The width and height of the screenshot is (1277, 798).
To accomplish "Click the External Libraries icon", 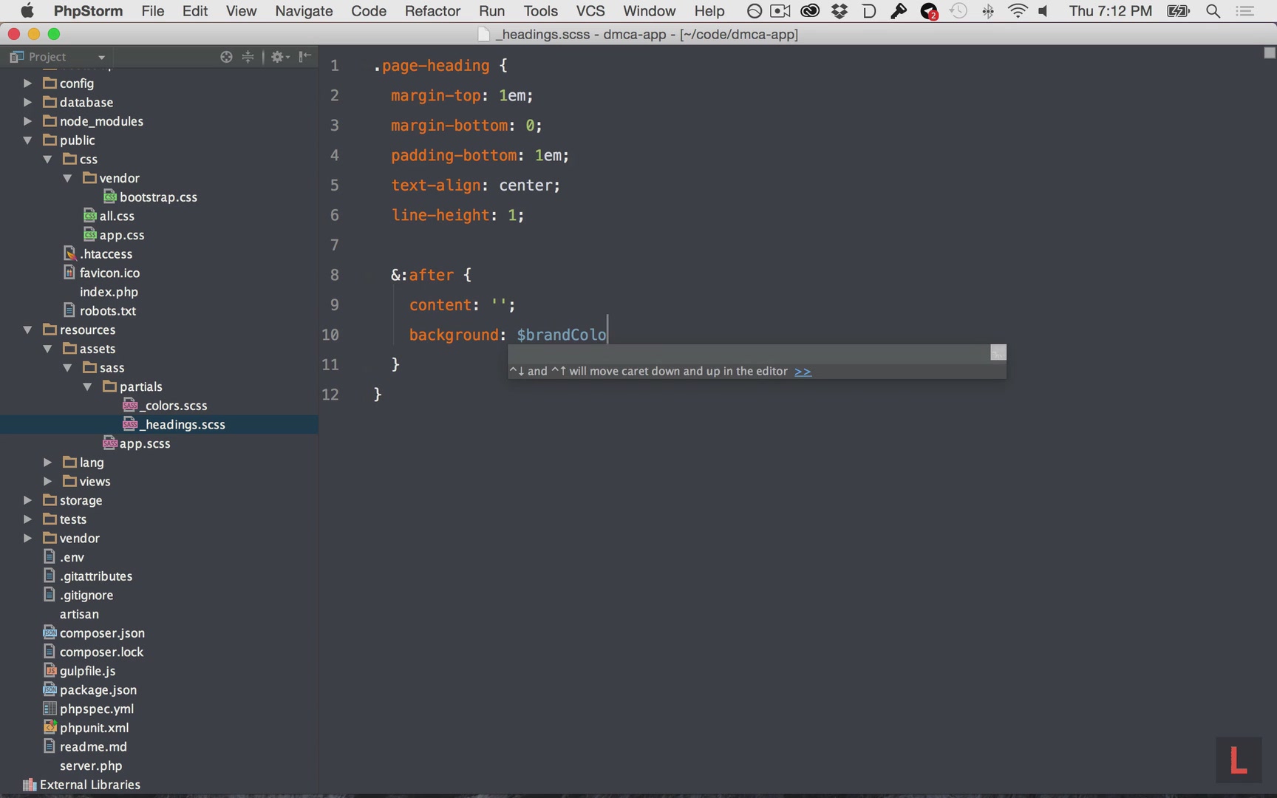I will point(30,785).
